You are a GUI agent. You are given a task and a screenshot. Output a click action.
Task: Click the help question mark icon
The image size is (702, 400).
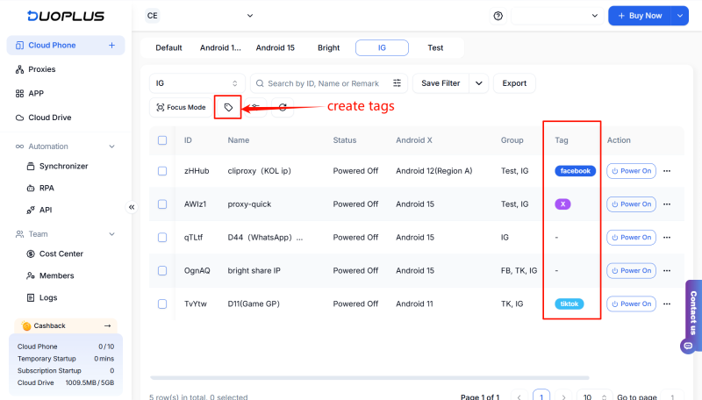click(x=498, y=16)
